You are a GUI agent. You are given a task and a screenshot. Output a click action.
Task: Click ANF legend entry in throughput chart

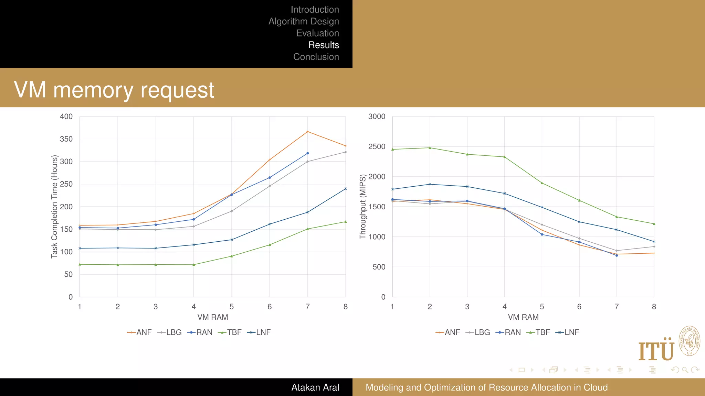pos(448,332)
